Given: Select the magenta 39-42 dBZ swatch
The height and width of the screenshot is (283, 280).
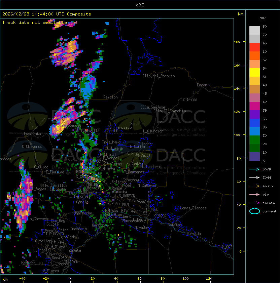Looking at the screenshot, I should click(254, 106).
